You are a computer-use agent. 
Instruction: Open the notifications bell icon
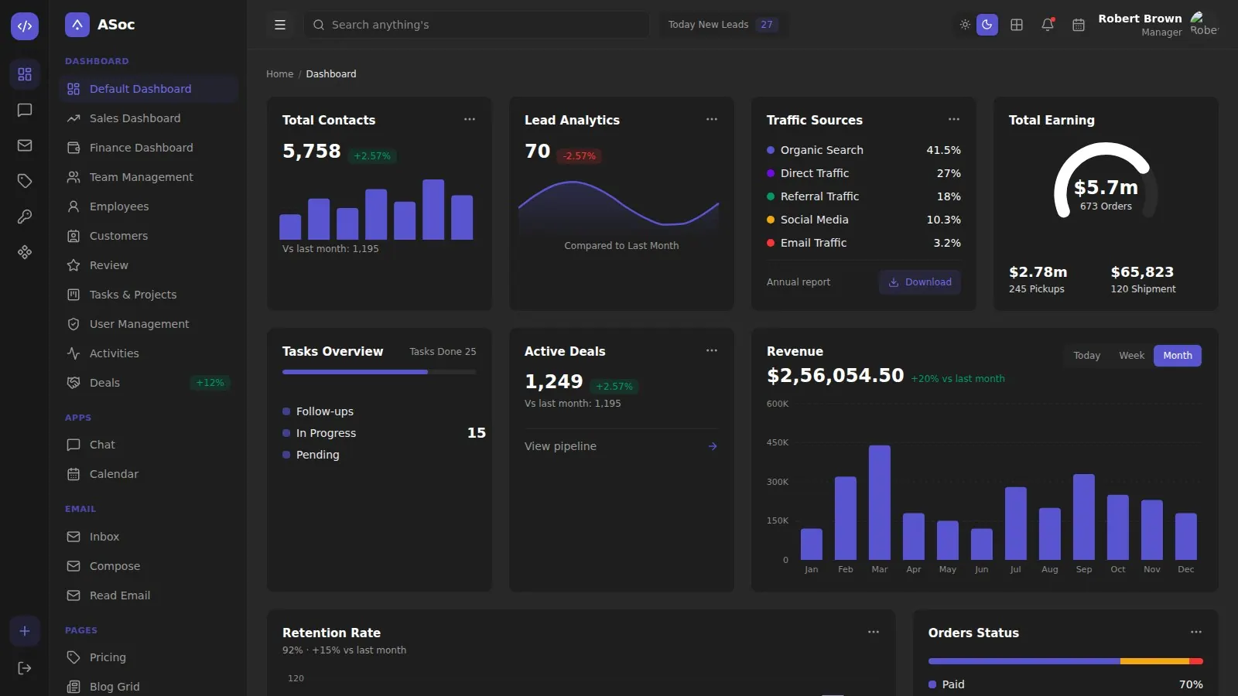[1048, 25]
